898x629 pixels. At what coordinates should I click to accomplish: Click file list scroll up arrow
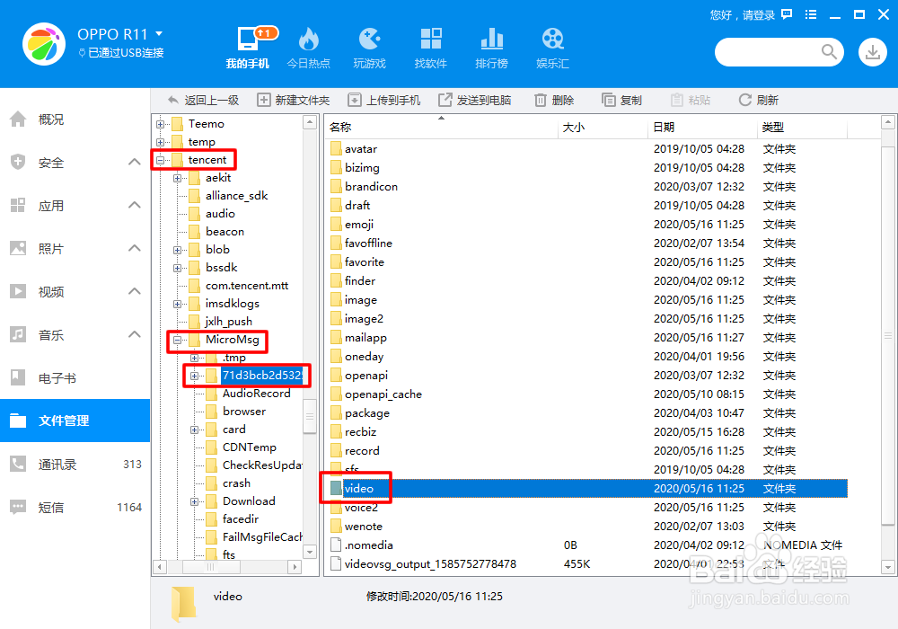click(888, 122)
